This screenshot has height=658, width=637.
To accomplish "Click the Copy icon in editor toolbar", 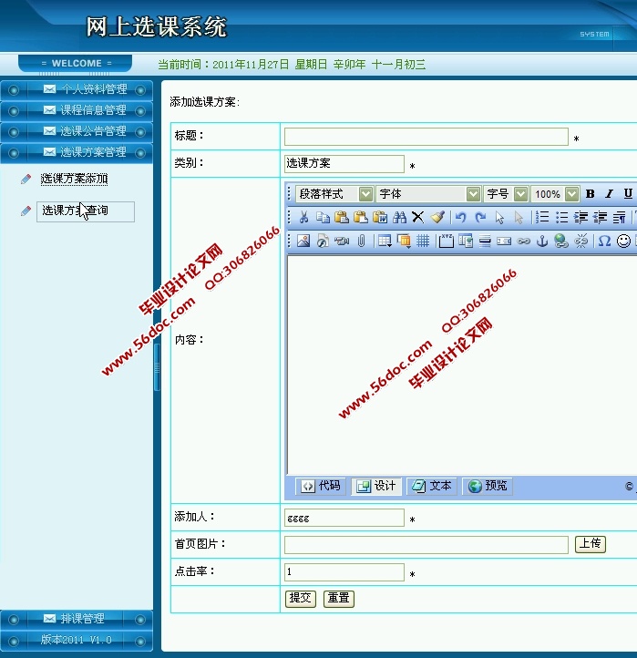I will click(x=323, y=217).
